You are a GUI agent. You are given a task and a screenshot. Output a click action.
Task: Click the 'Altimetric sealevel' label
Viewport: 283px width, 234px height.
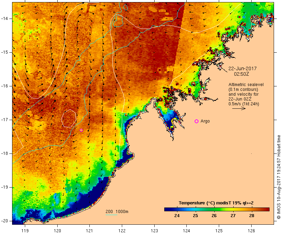pos(246,84)
